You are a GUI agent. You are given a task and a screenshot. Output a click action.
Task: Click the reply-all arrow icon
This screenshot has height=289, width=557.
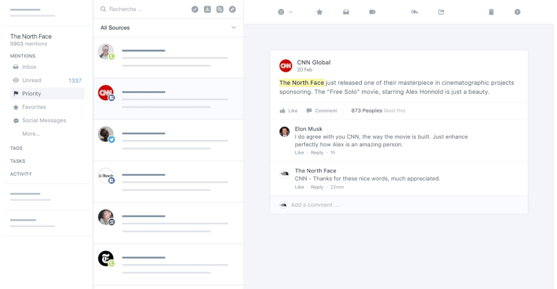point(414,12)
